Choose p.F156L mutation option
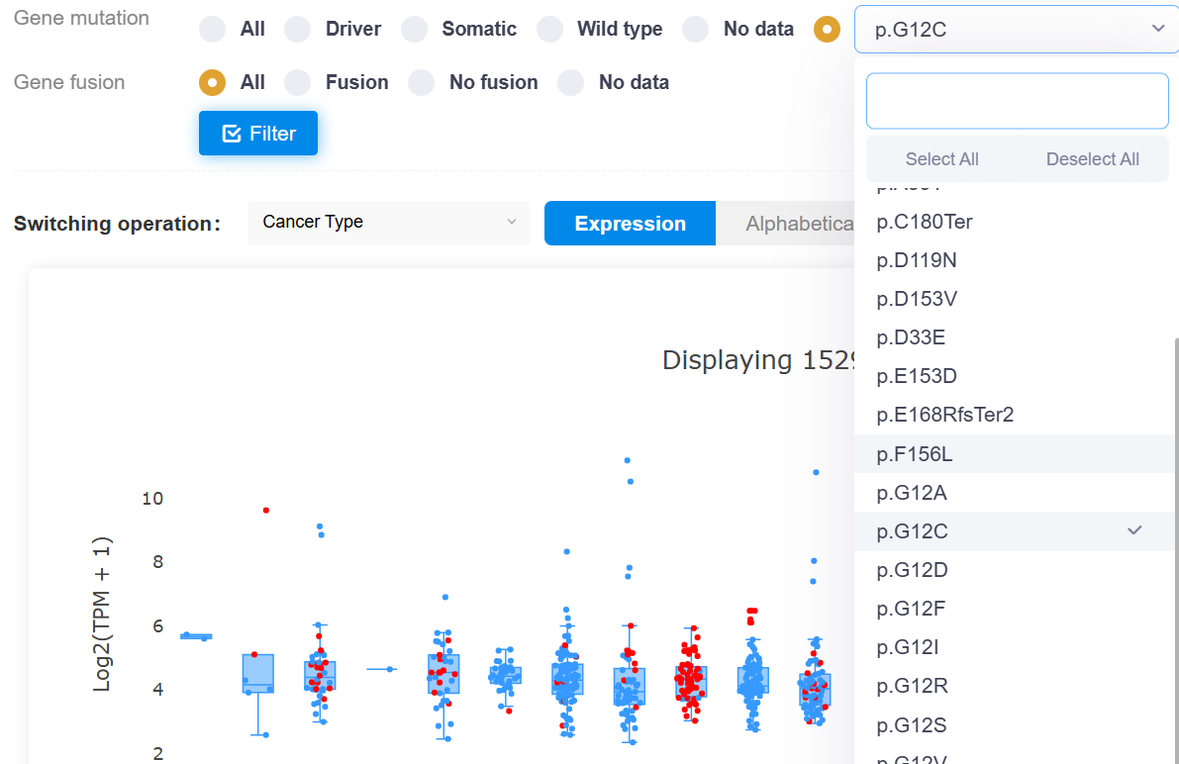Image resolution: width=1179 pixels, height=764 pixels. [914, 454]
